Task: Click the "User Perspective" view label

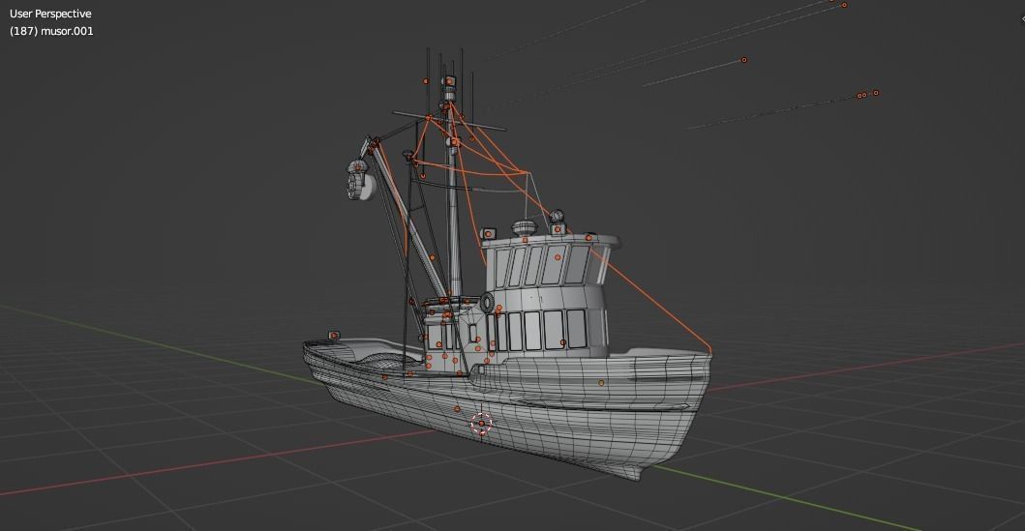Action: [50, 14]
